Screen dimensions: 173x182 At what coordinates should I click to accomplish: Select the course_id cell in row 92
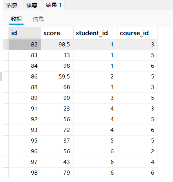pyautogui.click(x=137, y=119)
